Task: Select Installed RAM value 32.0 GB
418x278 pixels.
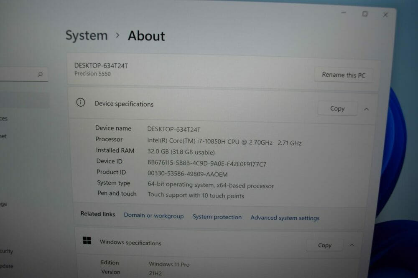Action: tap(181, 152)
